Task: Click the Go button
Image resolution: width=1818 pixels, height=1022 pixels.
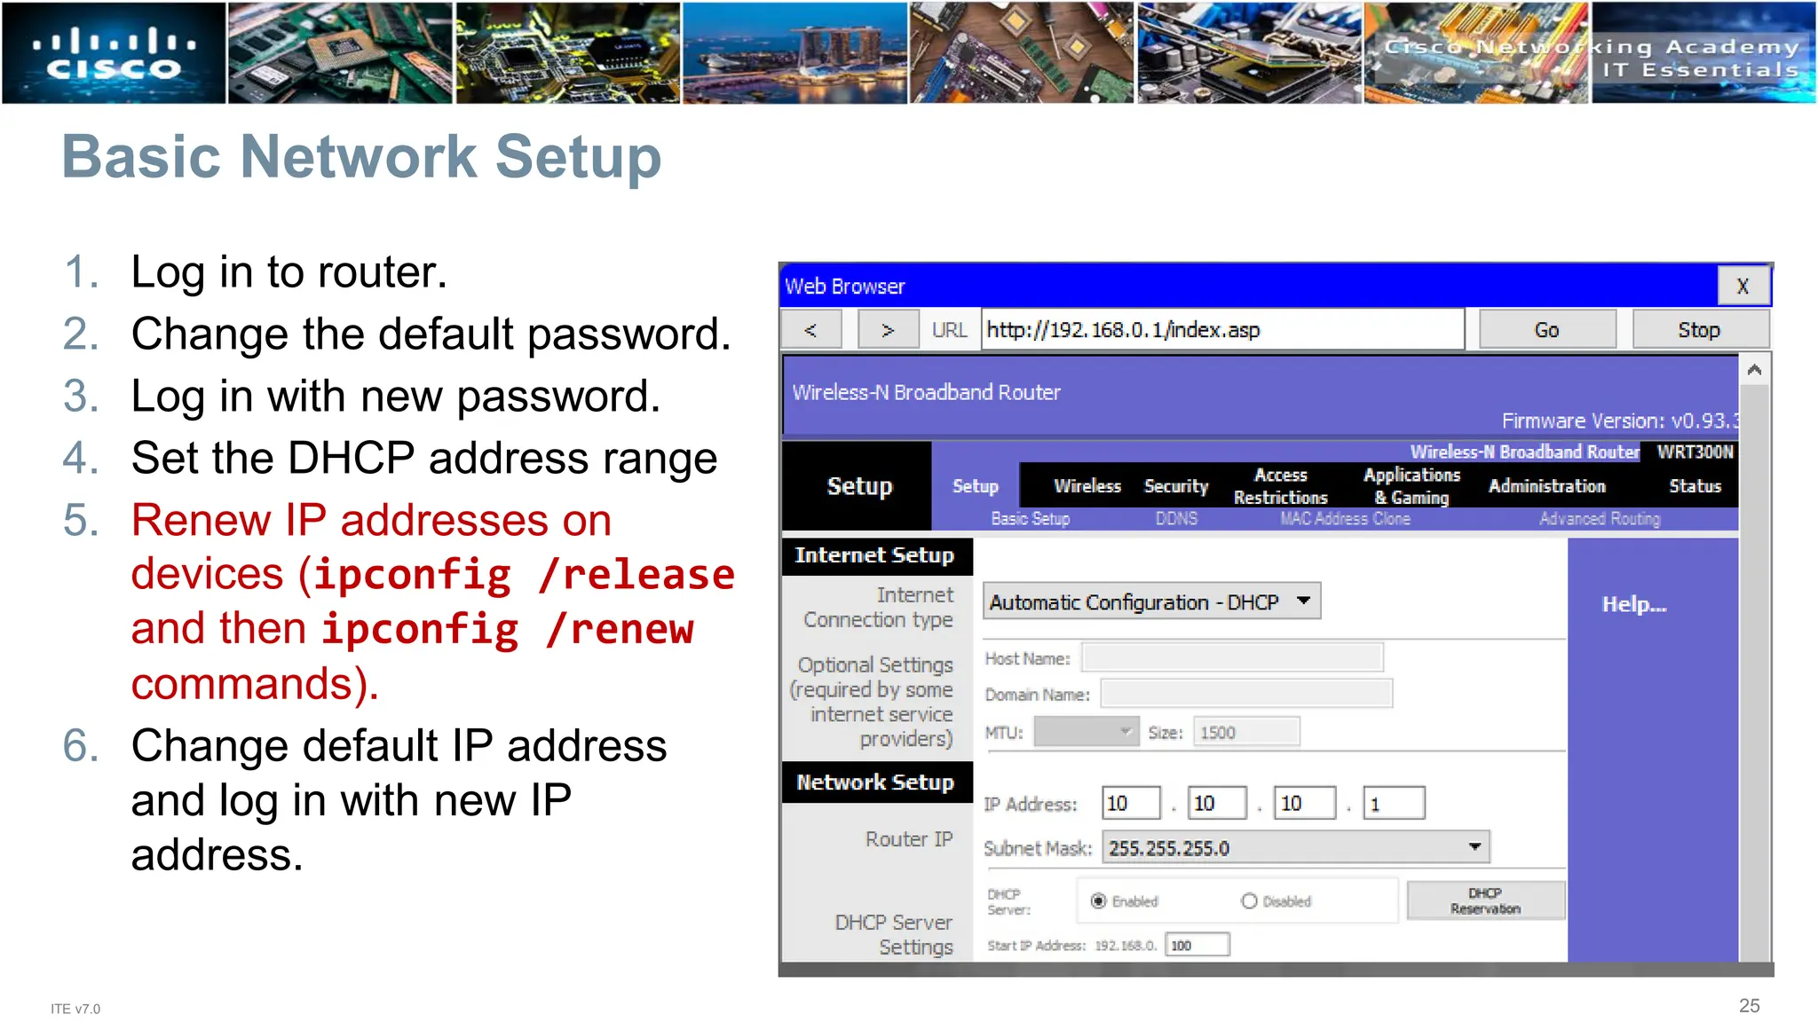Action: (x=1546, y=330)
